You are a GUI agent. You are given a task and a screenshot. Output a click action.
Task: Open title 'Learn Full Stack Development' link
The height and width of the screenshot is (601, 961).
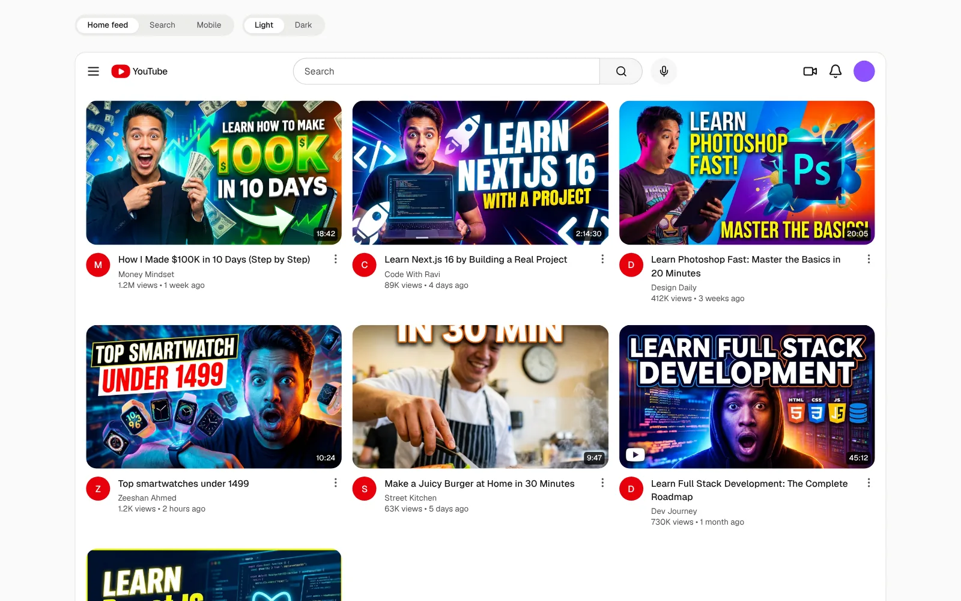750,490
